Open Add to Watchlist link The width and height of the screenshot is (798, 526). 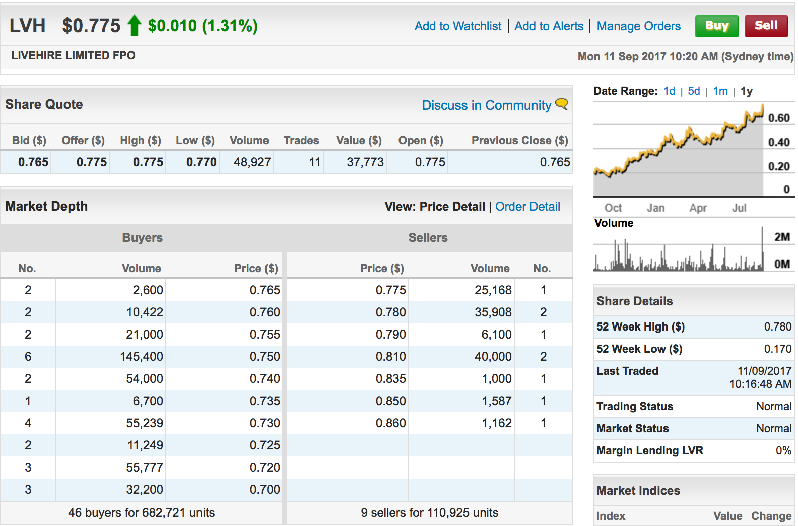click(x=458, y=26)
